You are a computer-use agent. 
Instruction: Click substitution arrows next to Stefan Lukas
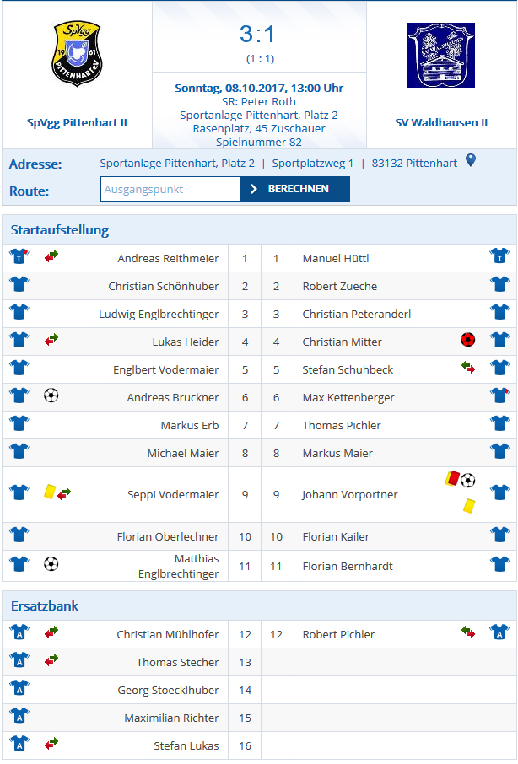(x=51, y=743)
